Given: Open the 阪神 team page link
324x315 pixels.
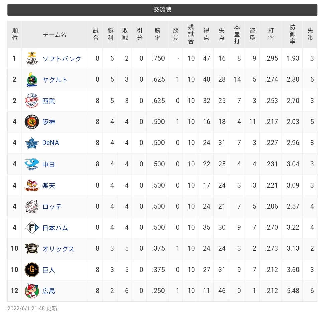Looking at the screenshot, I should click(49, 122).
